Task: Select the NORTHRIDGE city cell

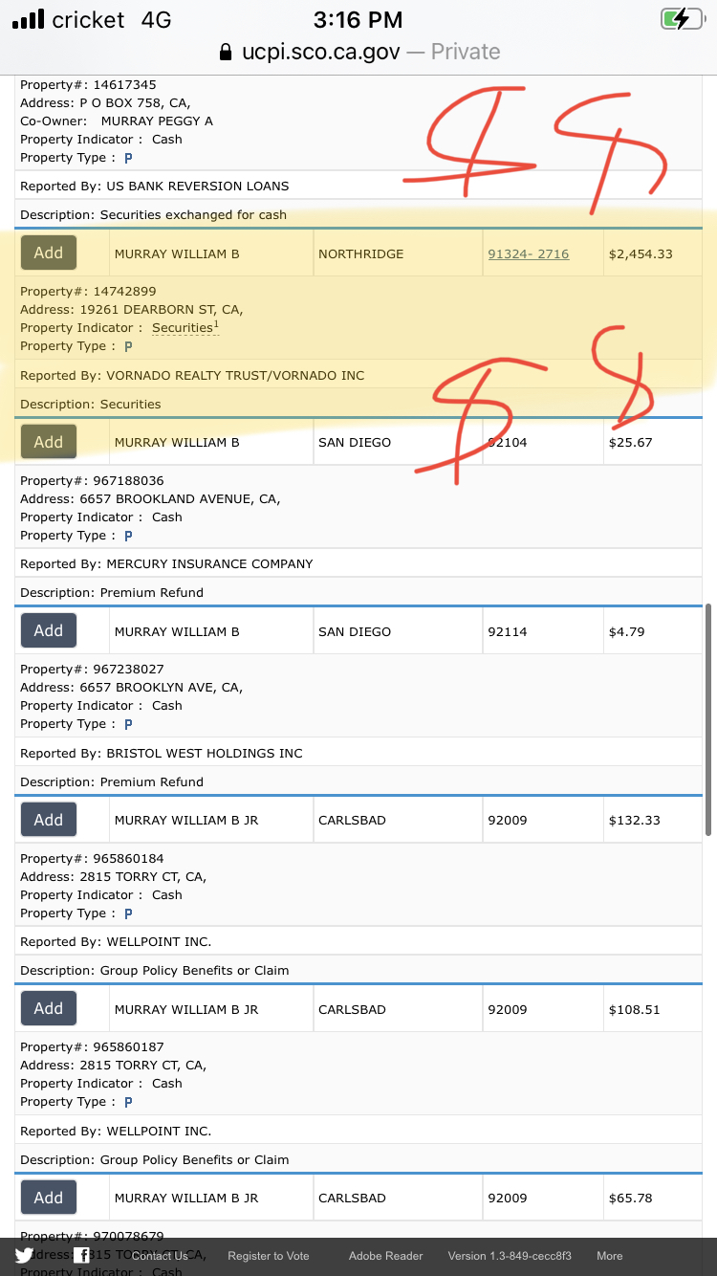Action: coord(398,253)
